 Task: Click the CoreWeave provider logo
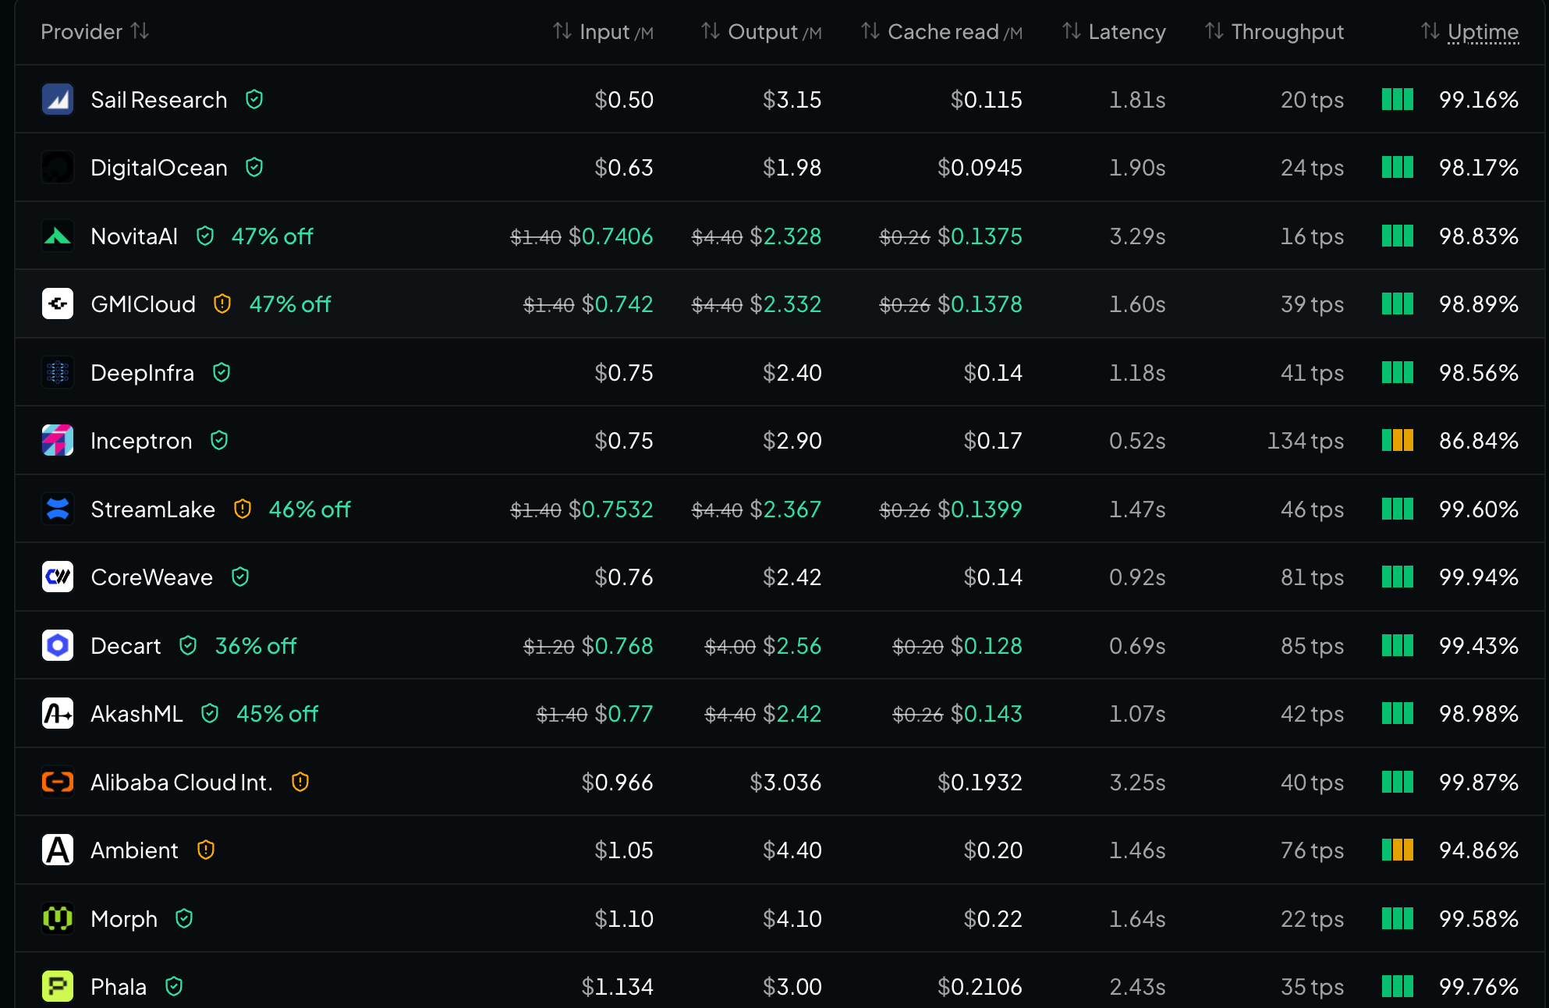[58, 577]
